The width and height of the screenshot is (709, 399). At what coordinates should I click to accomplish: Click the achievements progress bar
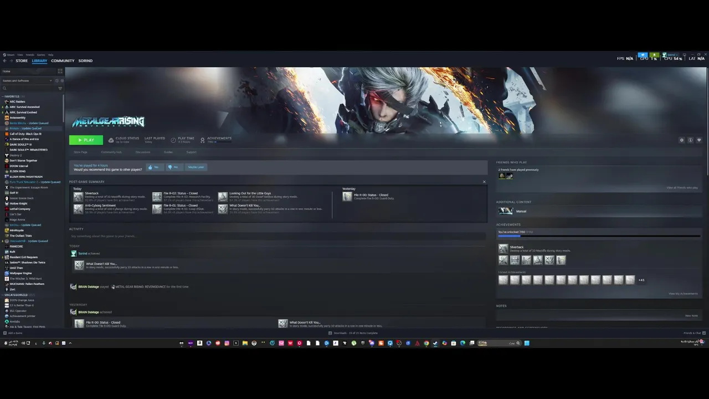coord(599,236)
